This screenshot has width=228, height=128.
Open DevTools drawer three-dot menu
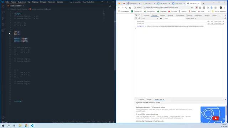[x=136, y=100]
